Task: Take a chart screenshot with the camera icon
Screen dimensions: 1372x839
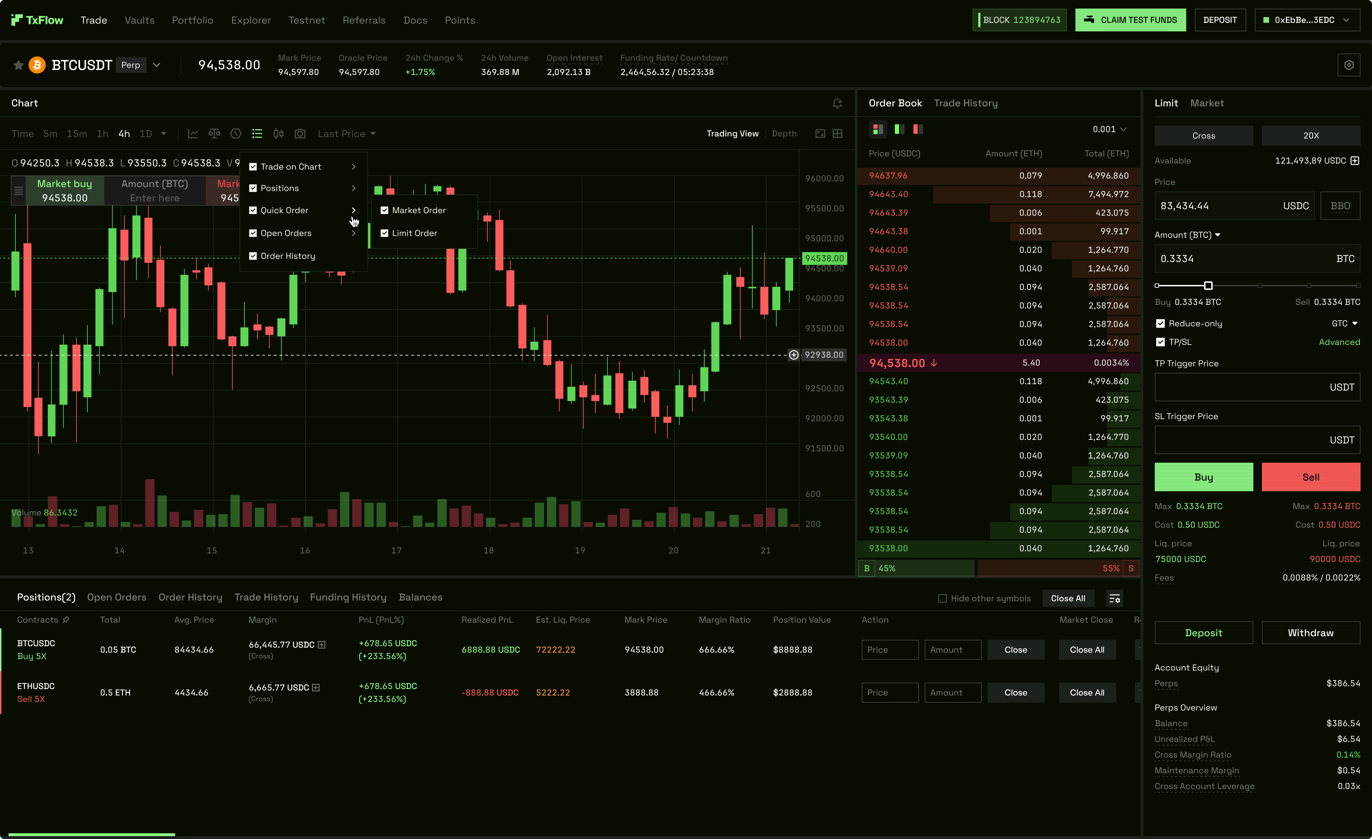Action: click(300, 134)
